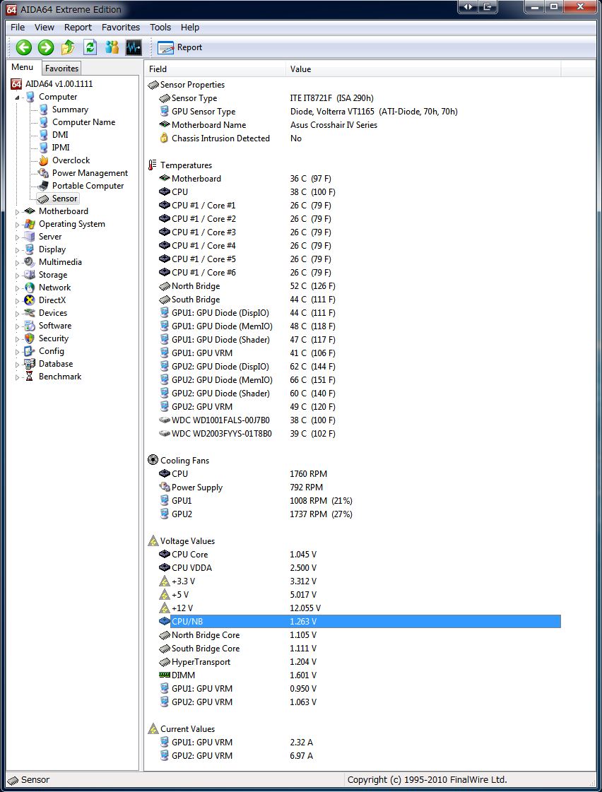Click the Cooling Fans group icon
The height and width of the screenshot is (792, 602).
pyautogui.click(x=153, y=460)
